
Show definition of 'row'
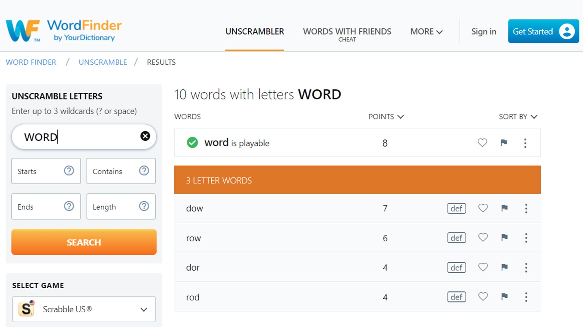click(456, 238)
